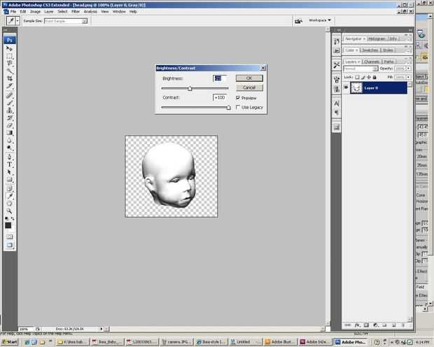Open the Image menu
This screenshot has width=434, height=347.
[35, 12]
